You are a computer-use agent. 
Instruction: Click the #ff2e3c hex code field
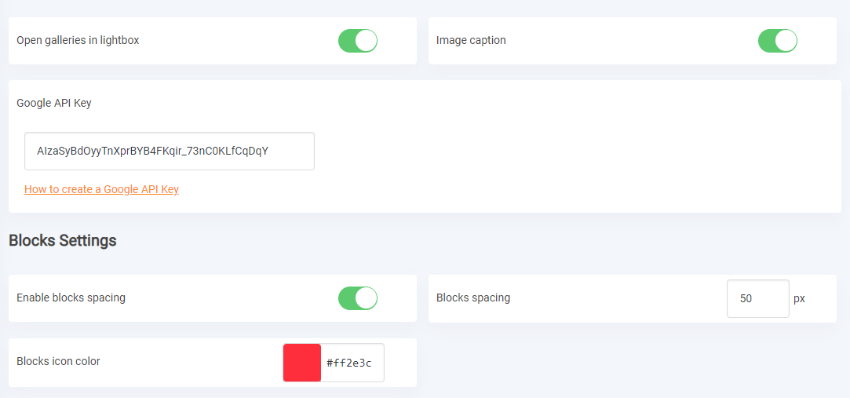point(352,363)
